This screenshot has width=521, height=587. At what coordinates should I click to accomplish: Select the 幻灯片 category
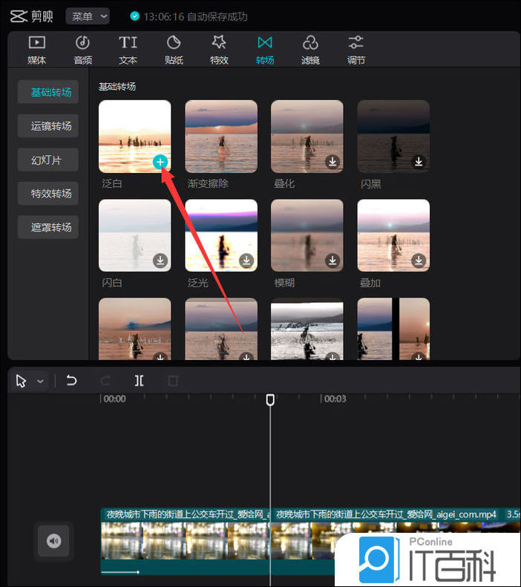pos(48,160)
